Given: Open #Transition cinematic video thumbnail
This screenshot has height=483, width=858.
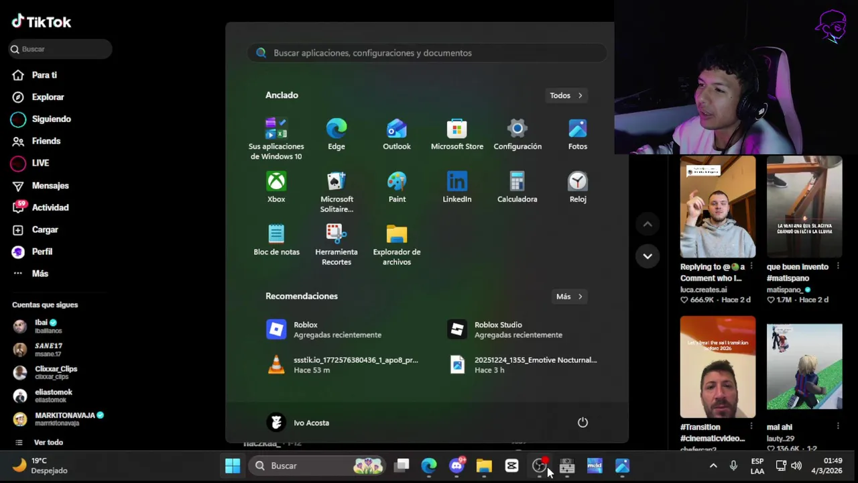Looking at the screenshot, I should [x=718, y=367].
